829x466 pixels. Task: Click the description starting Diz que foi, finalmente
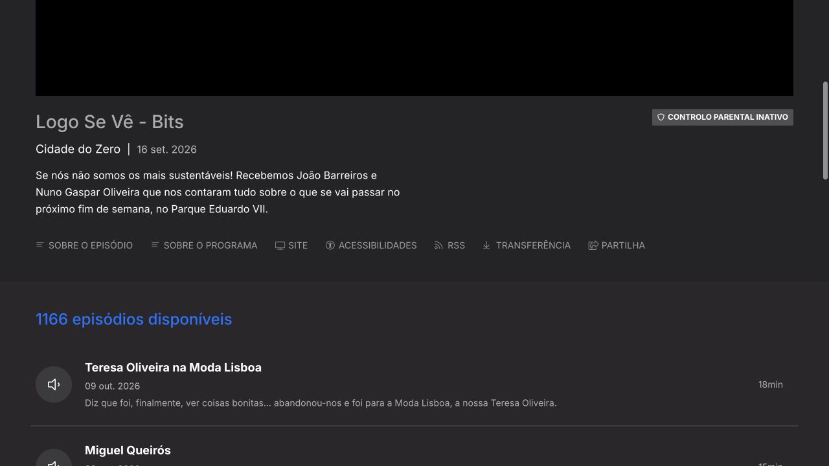(321, 403)
